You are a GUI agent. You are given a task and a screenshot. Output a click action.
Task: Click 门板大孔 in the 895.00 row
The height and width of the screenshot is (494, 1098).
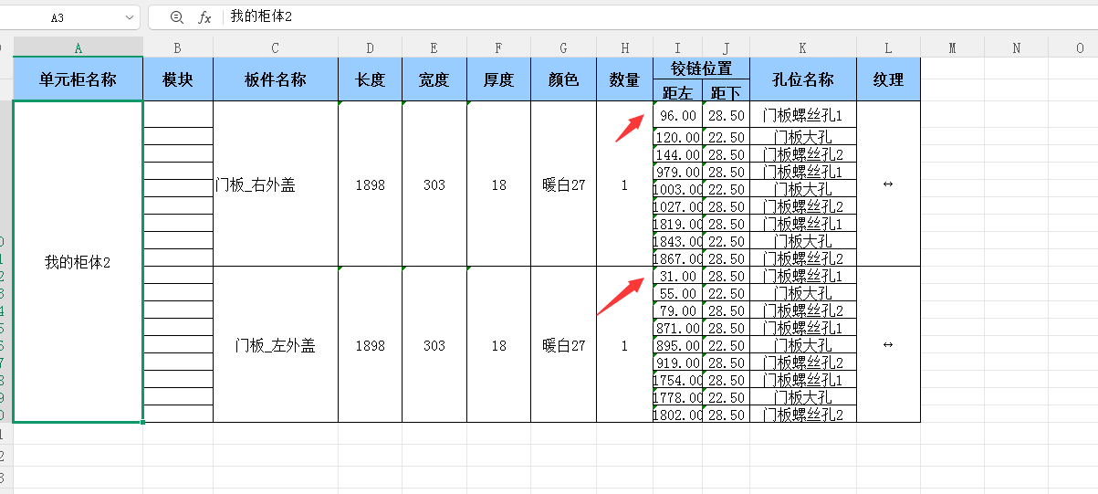[x=802, y=345]
